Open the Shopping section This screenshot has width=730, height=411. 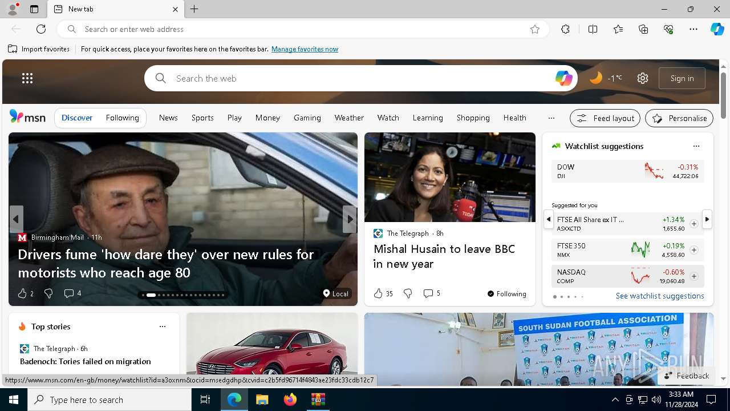coord(473,118)
